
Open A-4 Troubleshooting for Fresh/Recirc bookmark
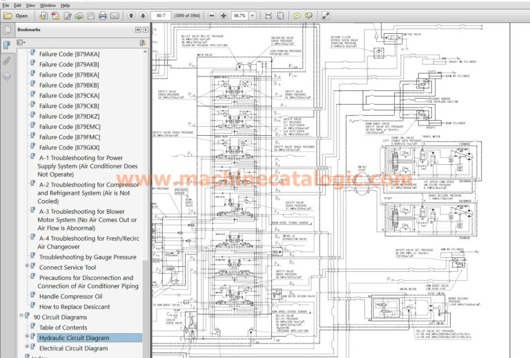(x=88, y=243)
